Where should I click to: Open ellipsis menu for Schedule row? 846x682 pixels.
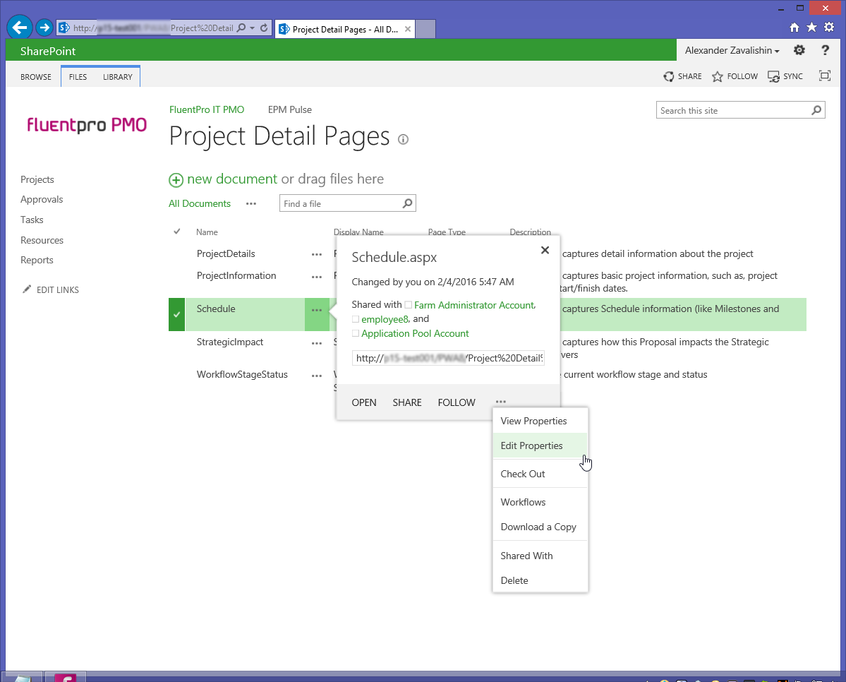[x=317, y=310]
